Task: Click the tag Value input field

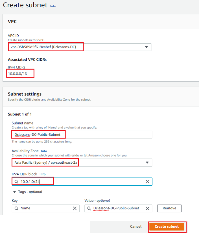Action: pos(118,208)
